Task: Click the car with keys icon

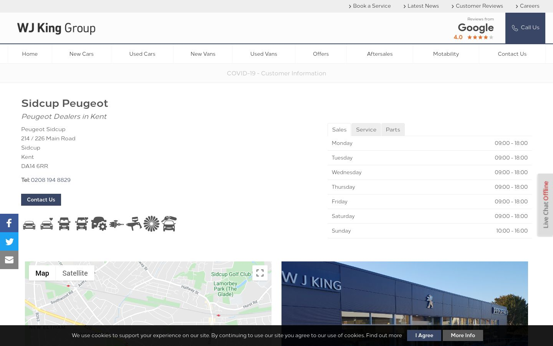Action: point(169,224)
